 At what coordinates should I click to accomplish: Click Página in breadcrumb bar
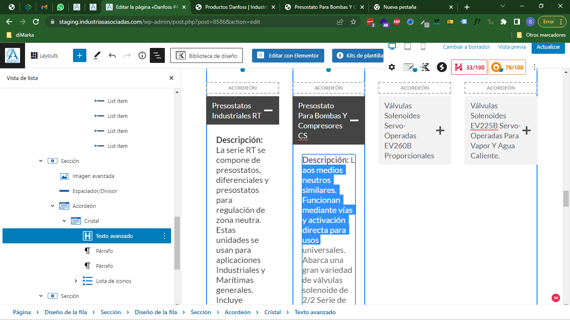pos(22,312)
